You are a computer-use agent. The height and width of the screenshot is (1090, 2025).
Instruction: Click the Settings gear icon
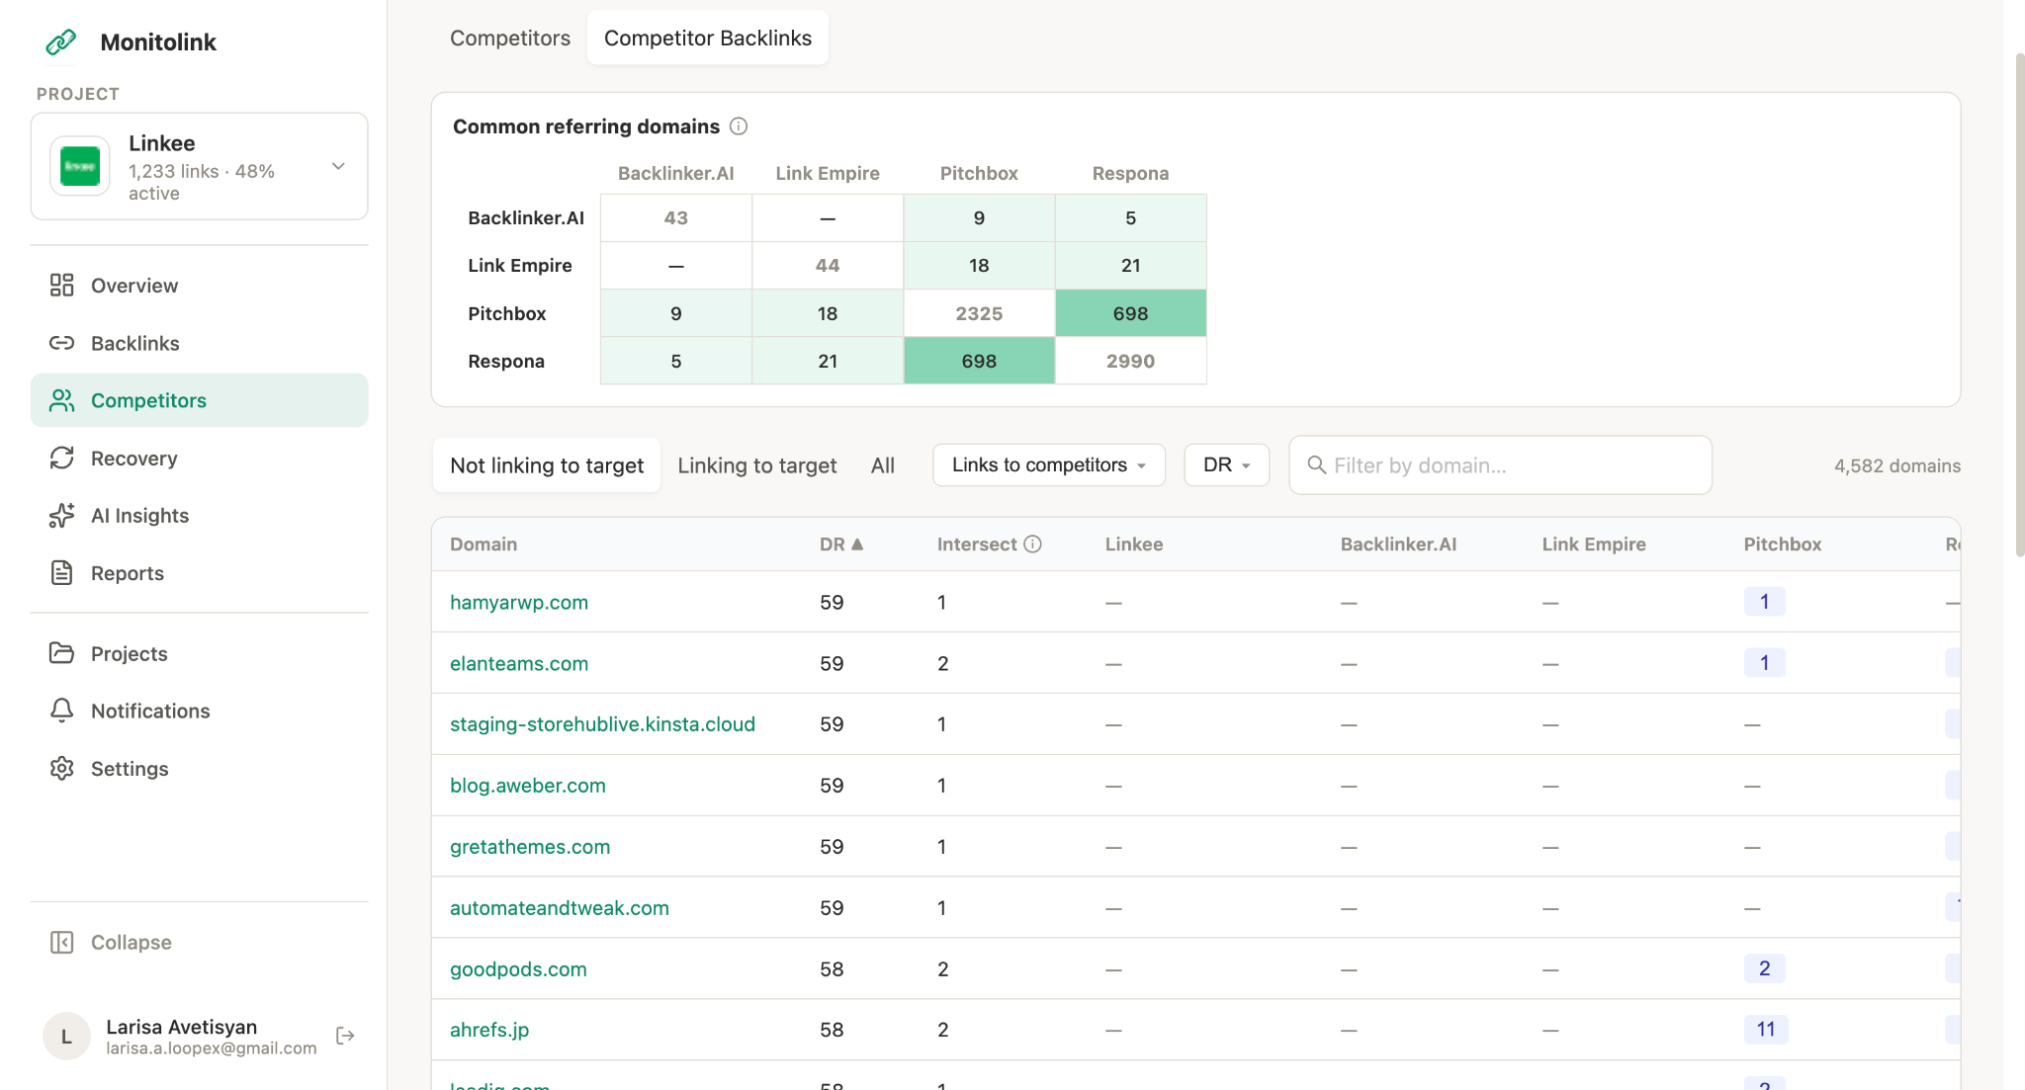point(61,768)
